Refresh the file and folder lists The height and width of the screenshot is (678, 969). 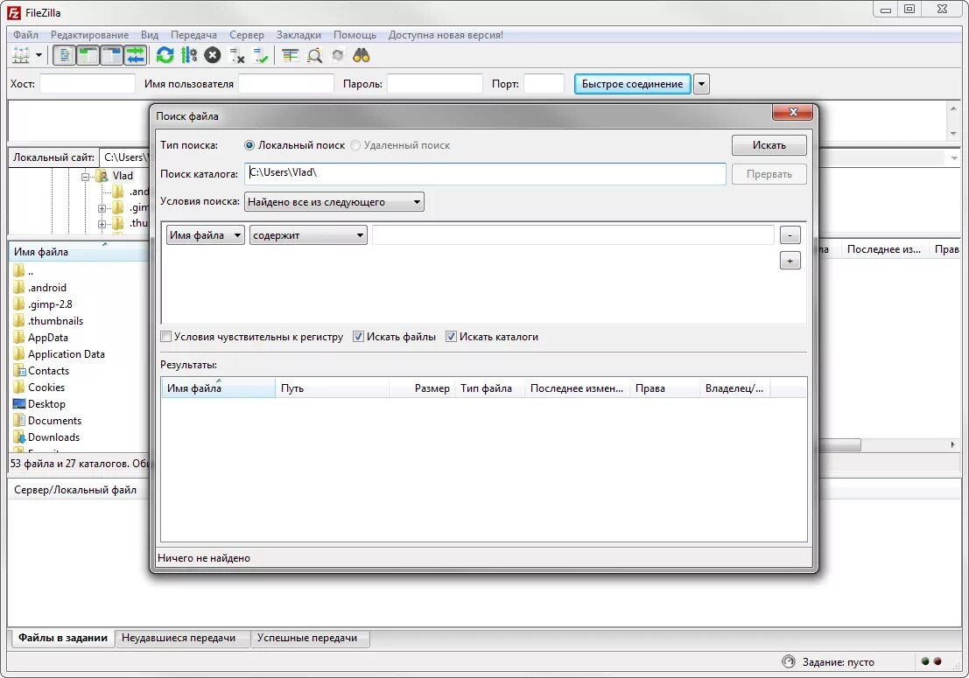[x=164, y=55]
